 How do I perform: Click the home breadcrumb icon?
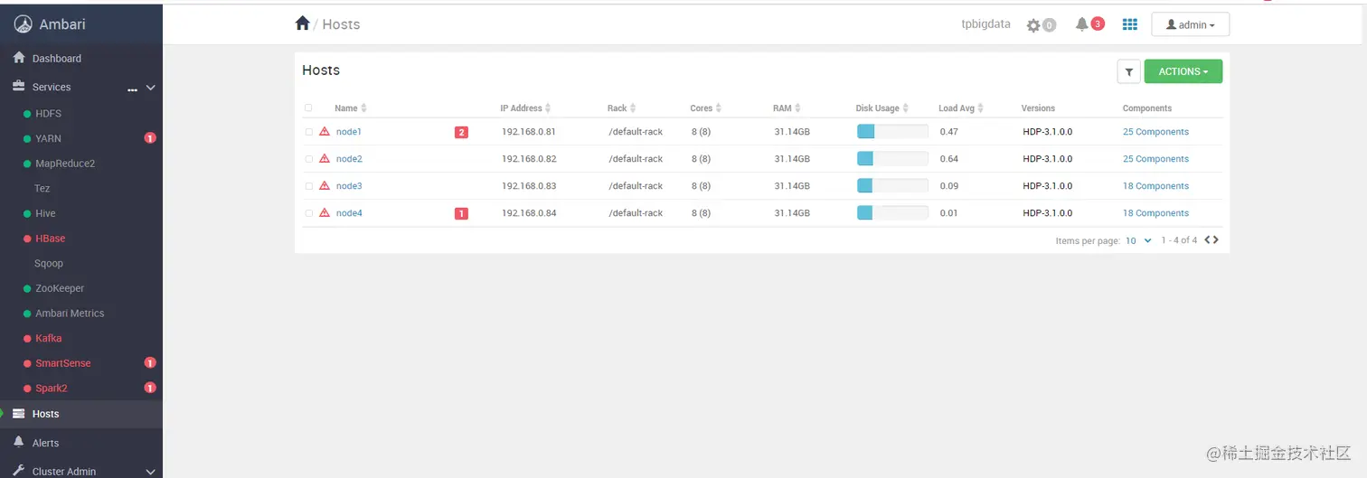pos(303,23)
